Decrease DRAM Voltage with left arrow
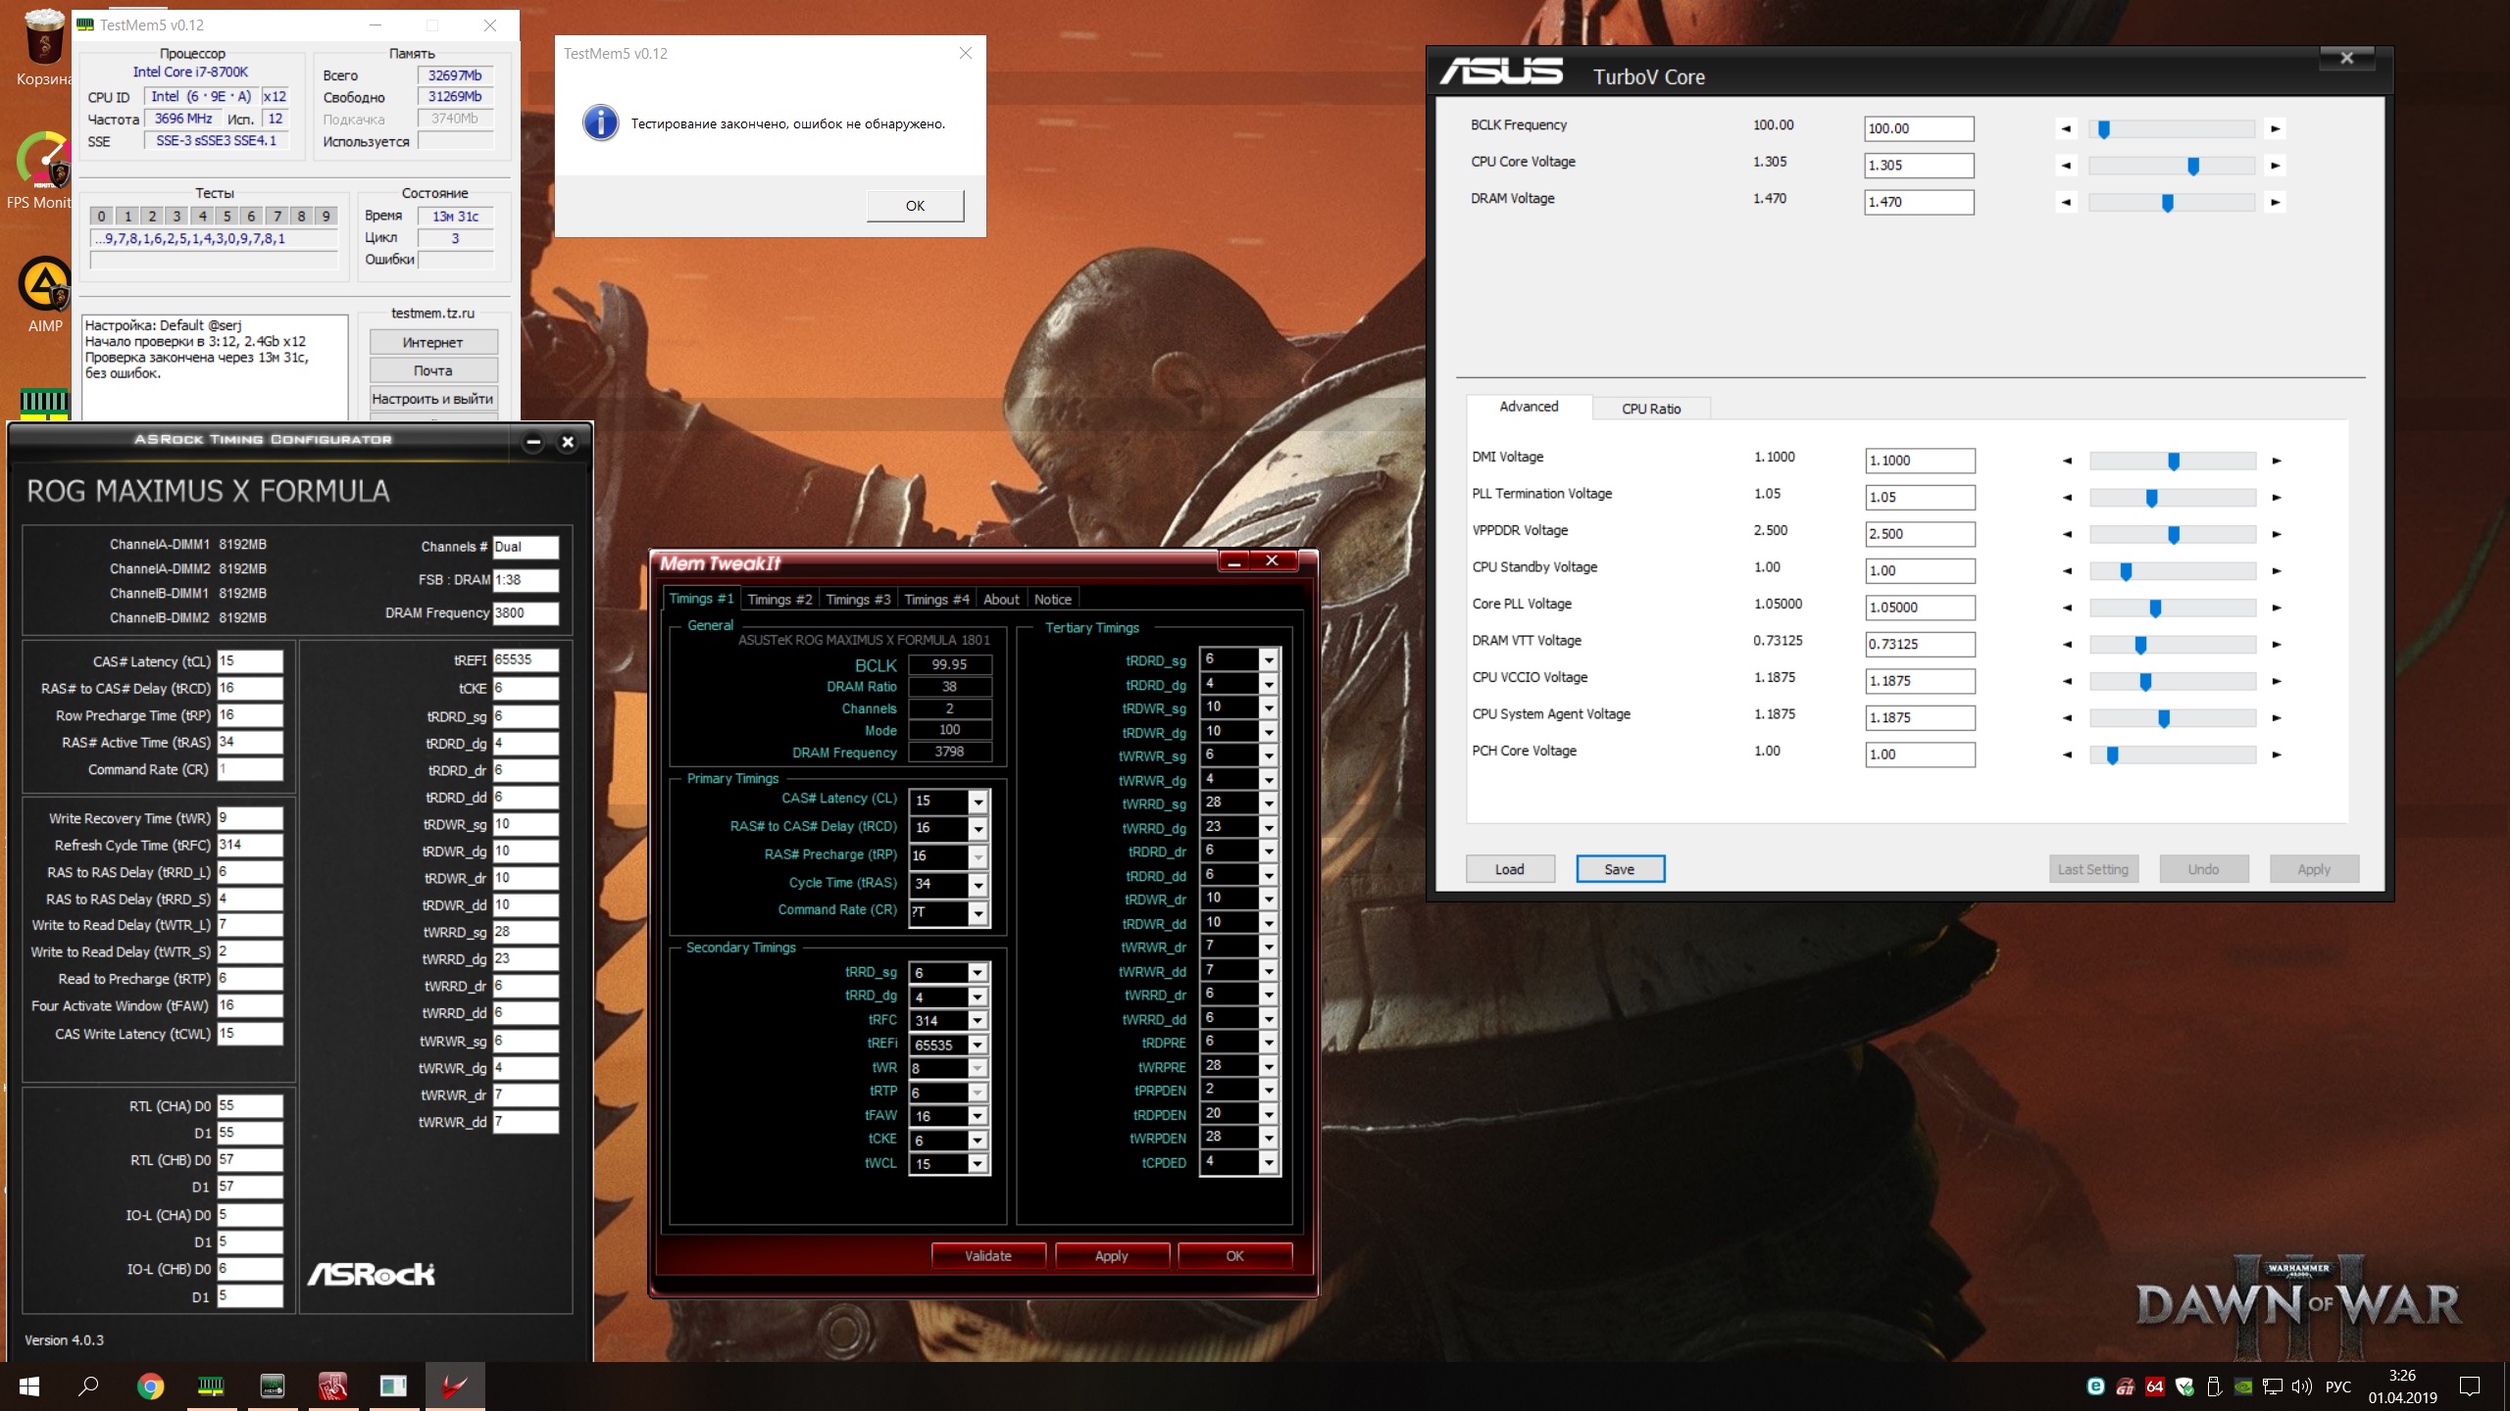 point(2067,203)
